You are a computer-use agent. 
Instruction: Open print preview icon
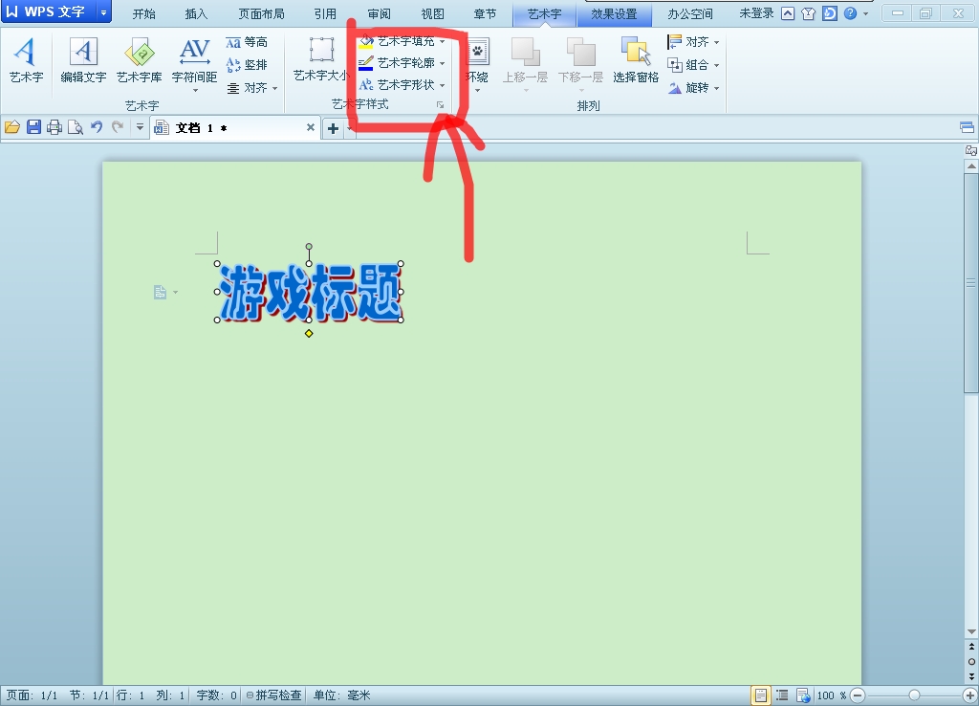click(x=75, y=127)
